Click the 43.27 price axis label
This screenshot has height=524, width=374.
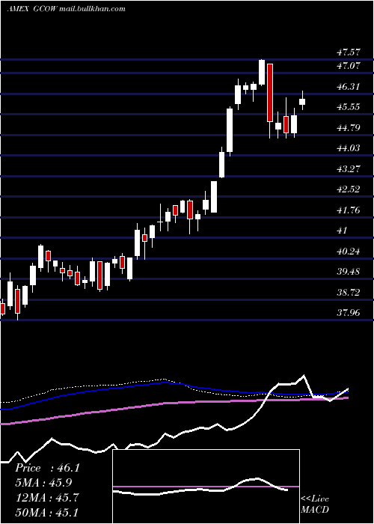[349, 168]
